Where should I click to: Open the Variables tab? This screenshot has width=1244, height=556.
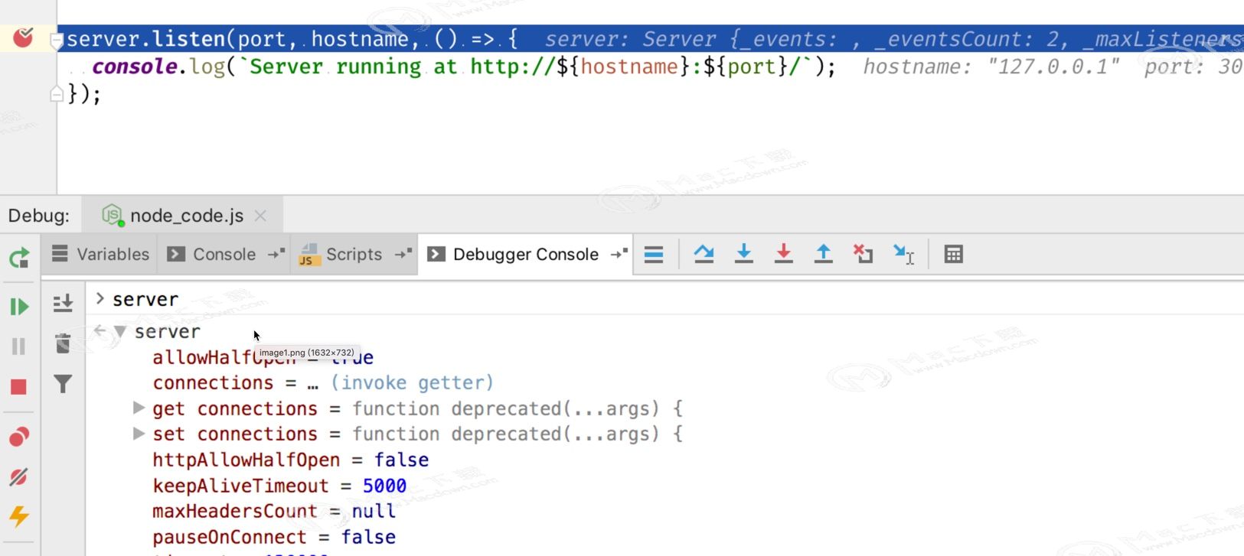[100, 255]
